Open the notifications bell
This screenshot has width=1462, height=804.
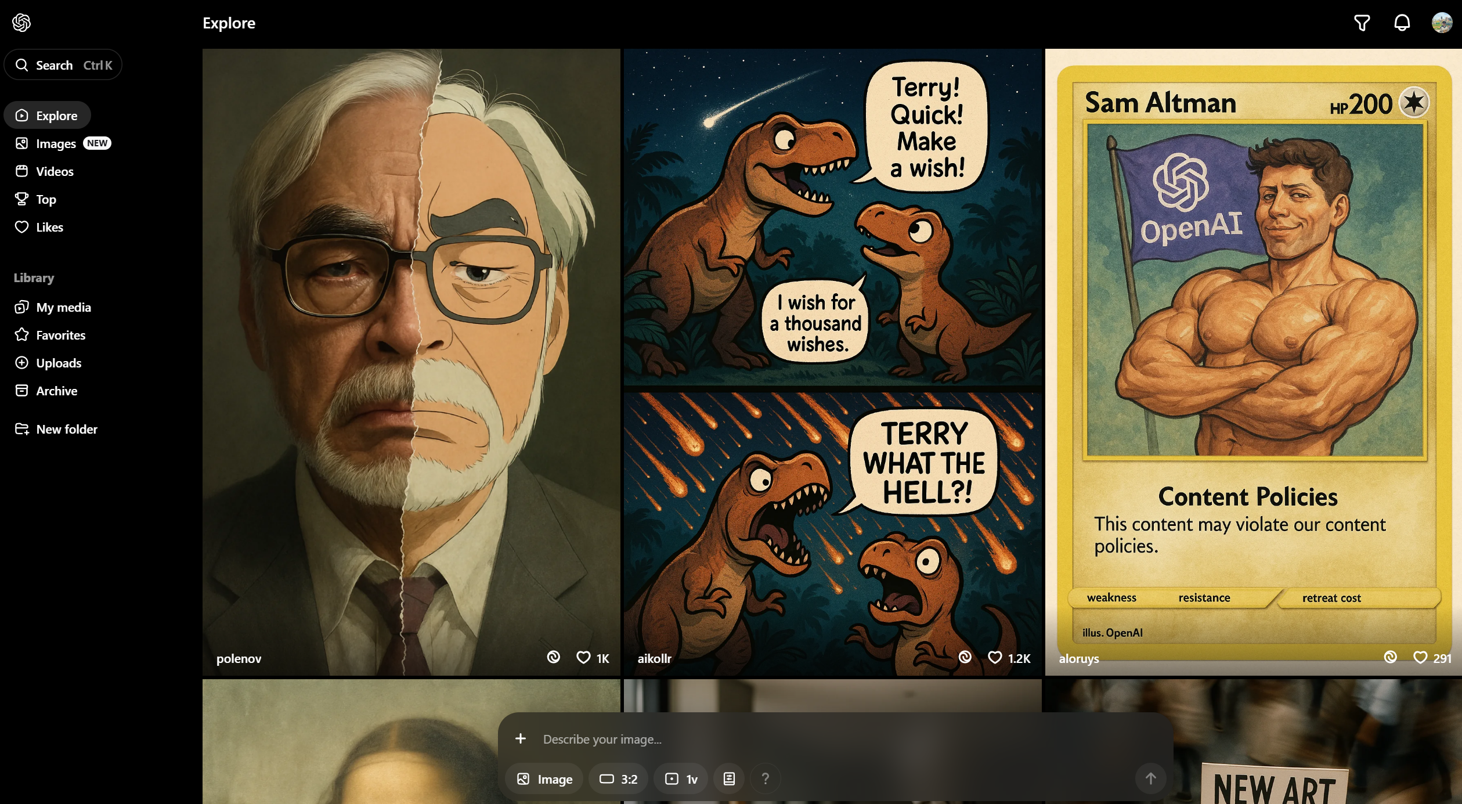pyautogui.click(x=1402, y=23)
